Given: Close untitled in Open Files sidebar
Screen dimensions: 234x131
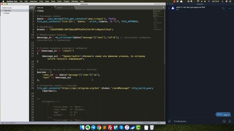Looking at the screenshot, I should [x=3, y=13].
